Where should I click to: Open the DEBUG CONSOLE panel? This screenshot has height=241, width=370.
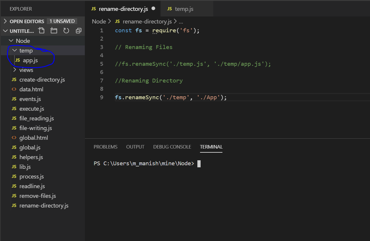tap(172, 147)
